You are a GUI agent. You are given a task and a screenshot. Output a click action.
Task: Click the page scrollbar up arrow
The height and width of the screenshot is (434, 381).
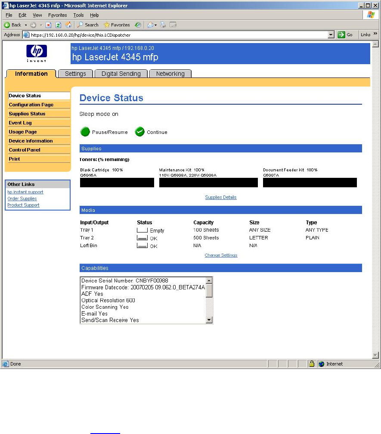pos(375,44)
